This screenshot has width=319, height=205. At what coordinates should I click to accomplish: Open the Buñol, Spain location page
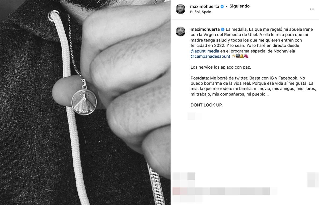[201, 12]
